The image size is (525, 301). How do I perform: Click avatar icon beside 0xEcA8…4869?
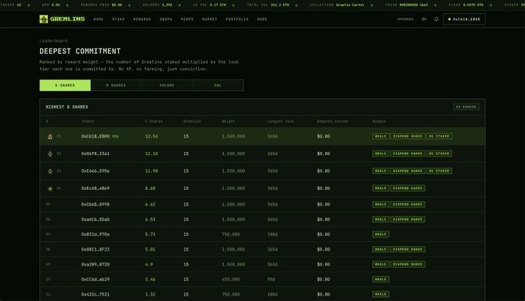click(50, 188)
